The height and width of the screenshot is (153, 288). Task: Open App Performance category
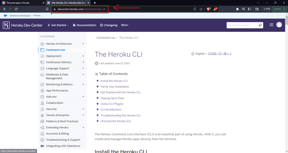pyautogui.click(x=57, y=91)
